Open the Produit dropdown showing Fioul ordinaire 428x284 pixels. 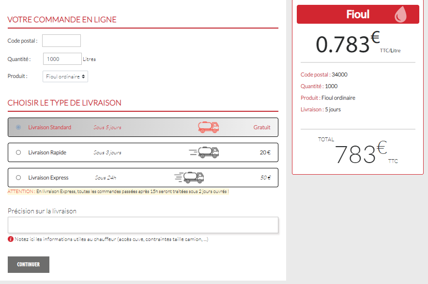click(65, 76)
